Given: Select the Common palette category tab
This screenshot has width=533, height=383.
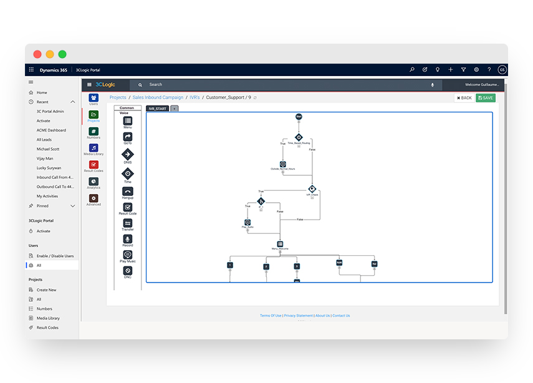Looking at the screenshot, I should (127, 108).
